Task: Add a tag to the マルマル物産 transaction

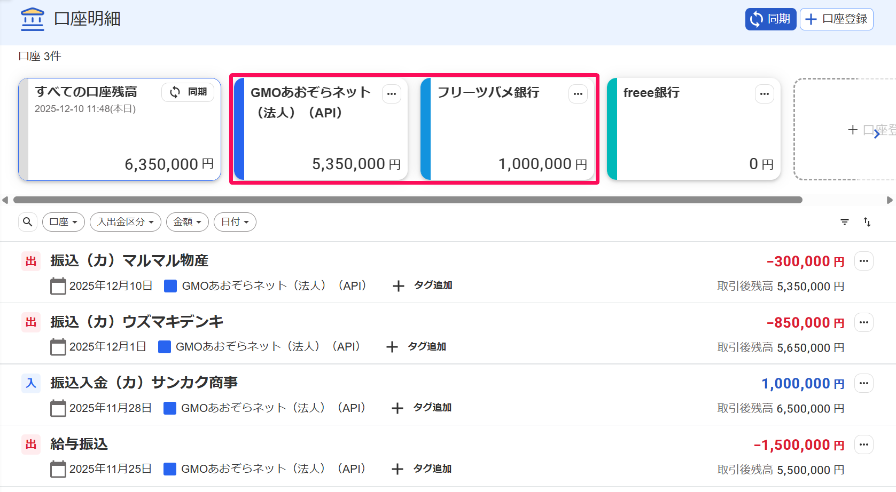Action: [423, 285]
